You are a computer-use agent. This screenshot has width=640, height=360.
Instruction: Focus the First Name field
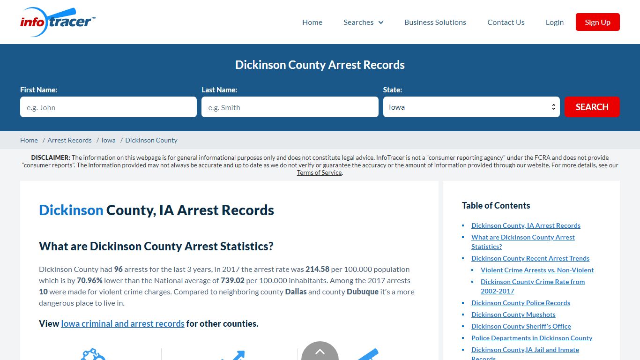click(108, 107)
